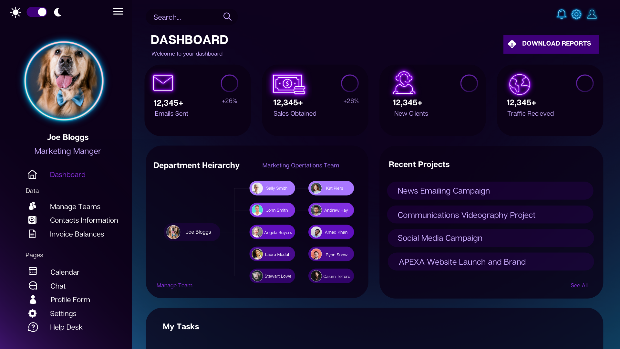Viewport: 620px width, 349px height.
Task: Click See All recent projects
Action: click(579, 286)
